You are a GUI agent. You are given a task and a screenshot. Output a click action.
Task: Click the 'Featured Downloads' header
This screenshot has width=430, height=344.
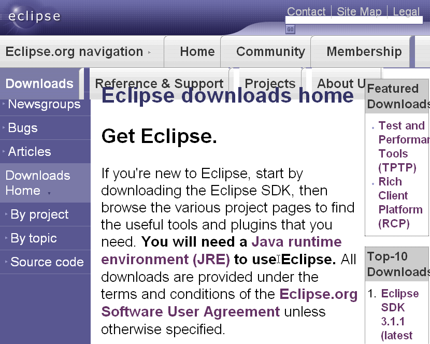pos(398,96)
